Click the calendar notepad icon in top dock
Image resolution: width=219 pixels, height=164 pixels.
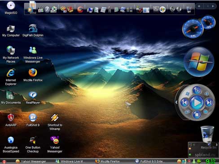click(103, 10)
